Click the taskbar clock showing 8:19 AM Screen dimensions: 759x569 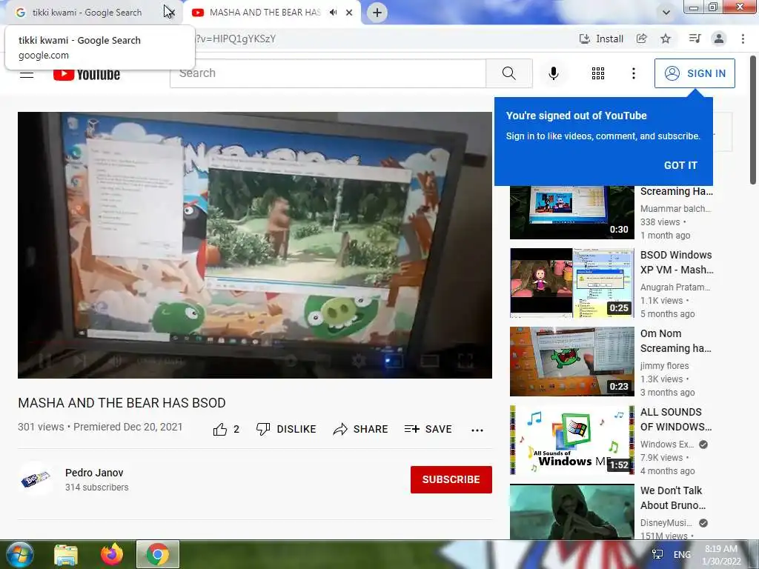point(721,555)
